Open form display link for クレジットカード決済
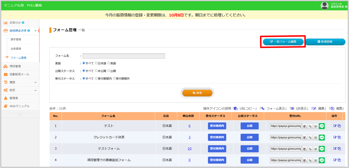Screen dimensions: 349x168 pos(310,138)
